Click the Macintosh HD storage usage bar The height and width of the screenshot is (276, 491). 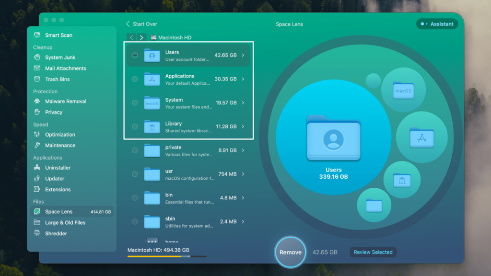tap(167, 257)
